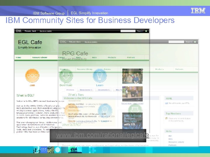The image size is (210, 157).
Task: Click the IBM logo in the EGL Cafe top bar
Action: (x=19, y=31)
